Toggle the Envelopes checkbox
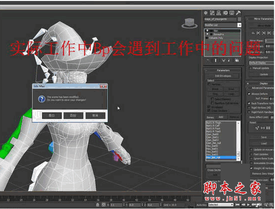The width and height of the screenshot is (275, 209). (x=209, y=107)
